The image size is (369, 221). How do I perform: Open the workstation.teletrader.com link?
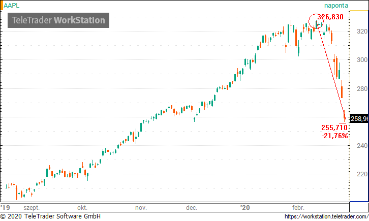(326, 216)
